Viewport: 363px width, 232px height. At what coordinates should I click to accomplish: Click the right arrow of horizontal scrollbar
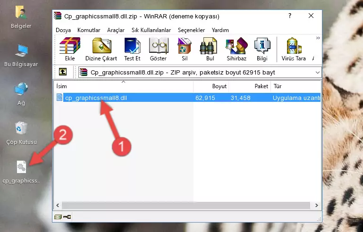pos(317,205)
